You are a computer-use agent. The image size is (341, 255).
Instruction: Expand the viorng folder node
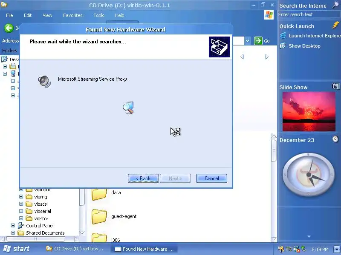point(21,197)
